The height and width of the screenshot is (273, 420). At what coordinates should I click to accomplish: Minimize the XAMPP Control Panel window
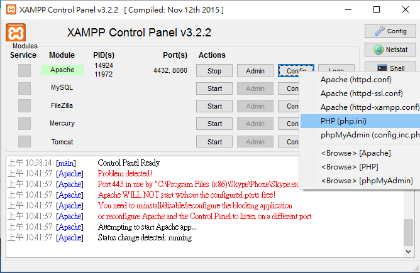tap(348, 9)
